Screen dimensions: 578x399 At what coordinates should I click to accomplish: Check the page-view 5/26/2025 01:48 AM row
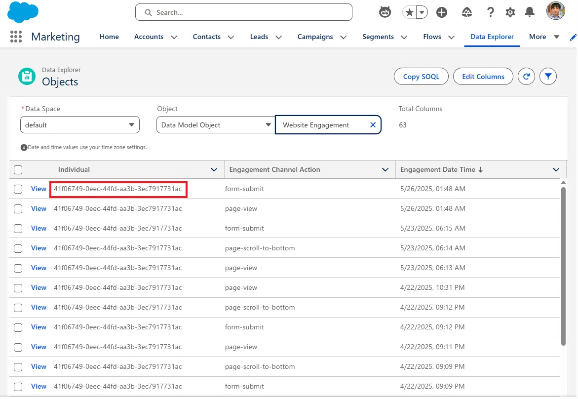pyautogui.click(x=18, y=209)
